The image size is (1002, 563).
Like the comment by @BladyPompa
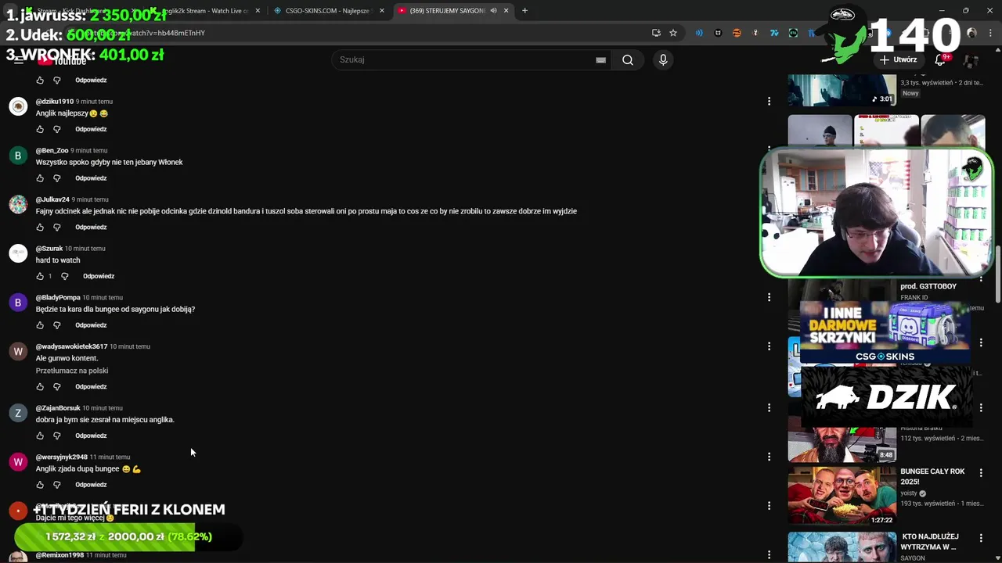tap(40, 325)
